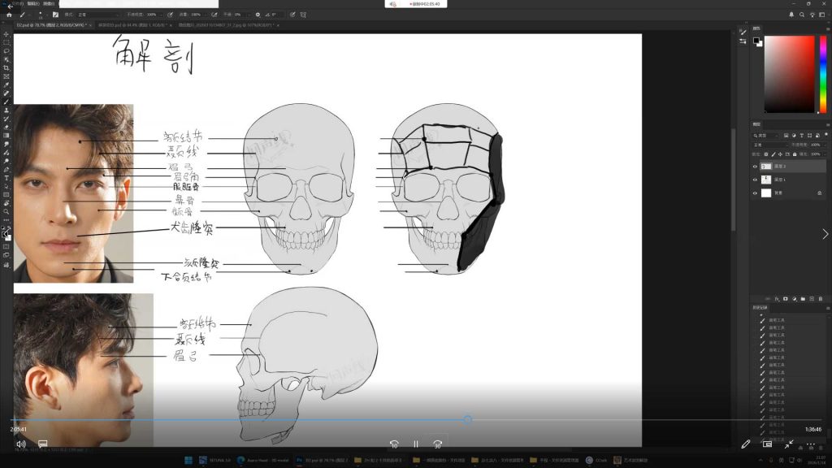Pause the video playback
Viewport: 832px width, 468px height.
[x=415, y=444]
